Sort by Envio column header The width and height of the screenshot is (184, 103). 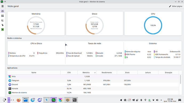coord(127,73)
